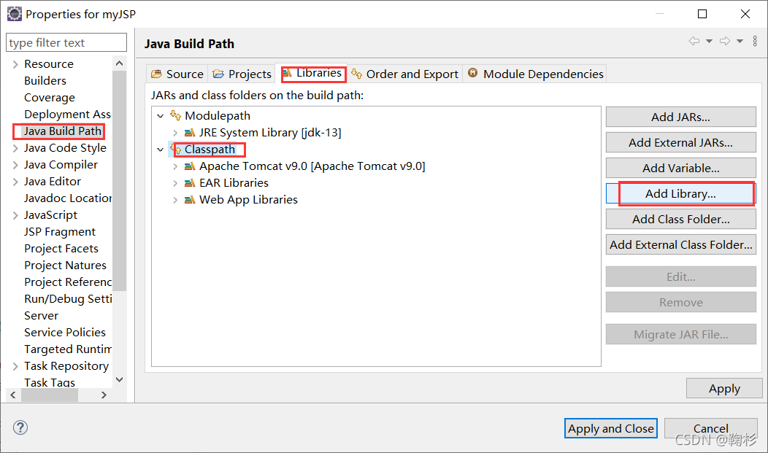Select Targeted Runtimes page

[68, 349]
